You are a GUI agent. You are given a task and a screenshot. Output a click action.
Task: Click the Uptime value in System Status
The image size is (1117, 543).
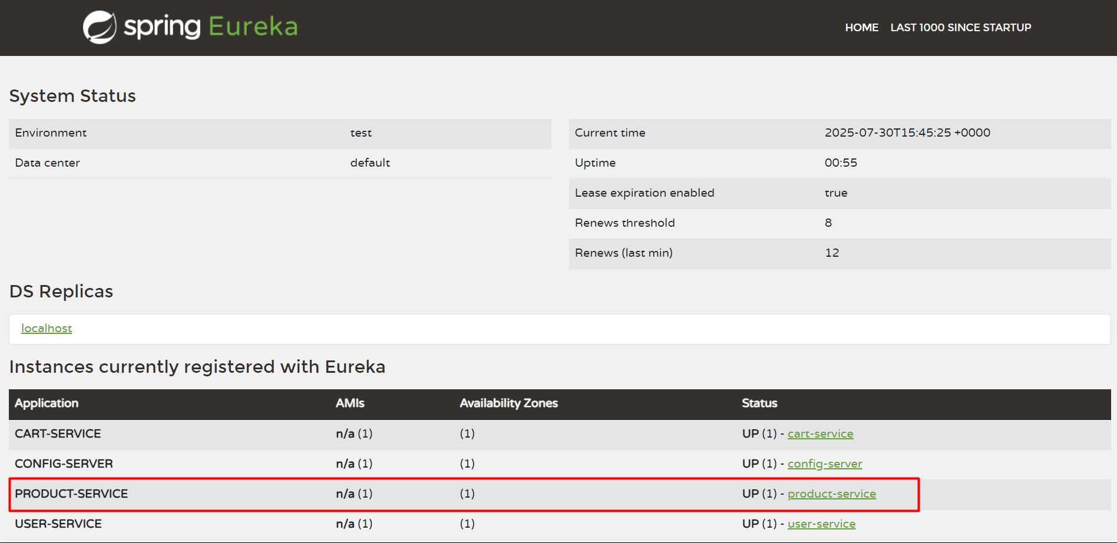(841, 163)
